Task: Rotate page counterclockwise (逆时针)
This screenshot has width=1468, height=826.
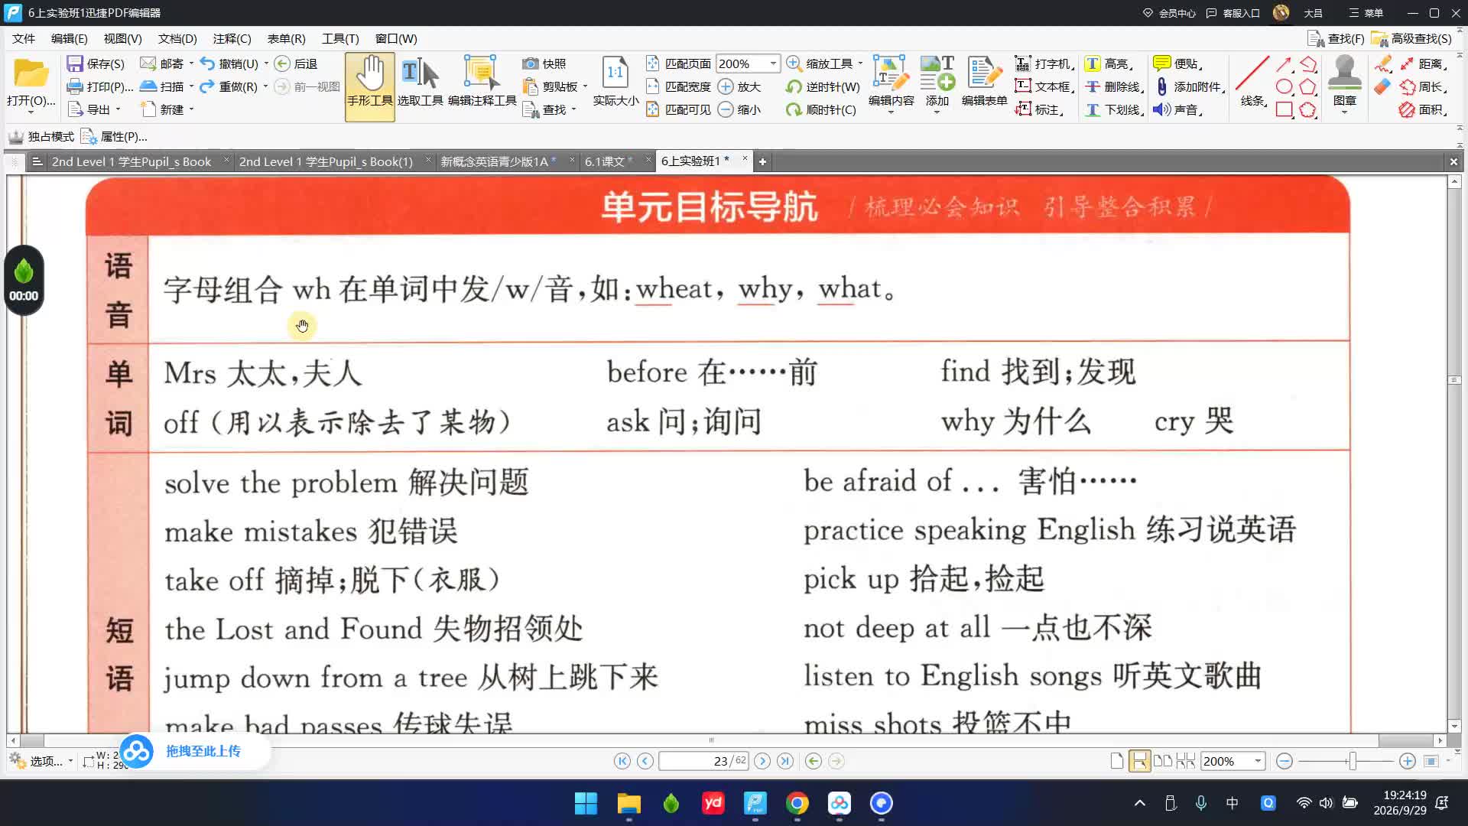Action: point(823,86)
